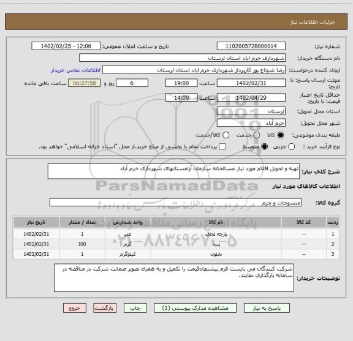The height and width of the screenshot is (341, 353).
Task: Click the deadline time field 19:00
Action: click(181, 83)
